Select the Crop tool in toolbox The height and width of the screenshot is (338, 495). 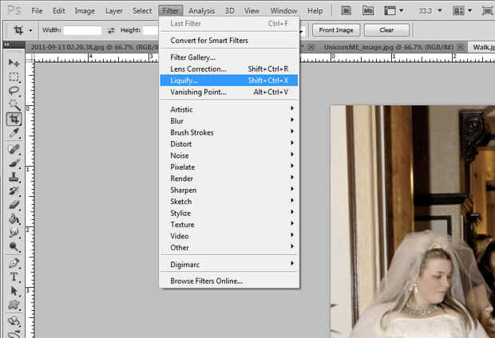14,119
